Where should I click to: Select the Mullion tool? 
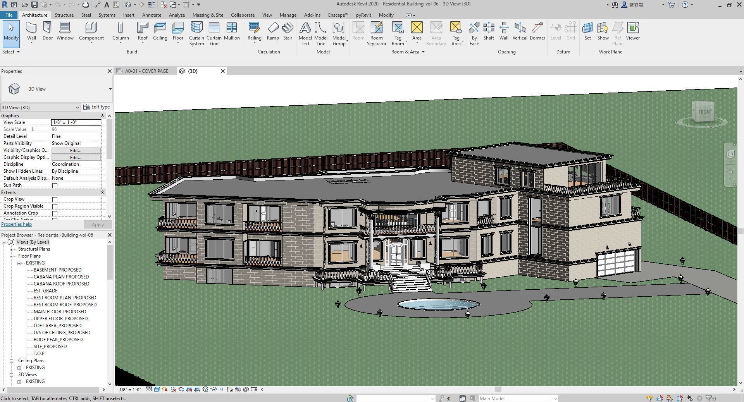tap(232, 31)
